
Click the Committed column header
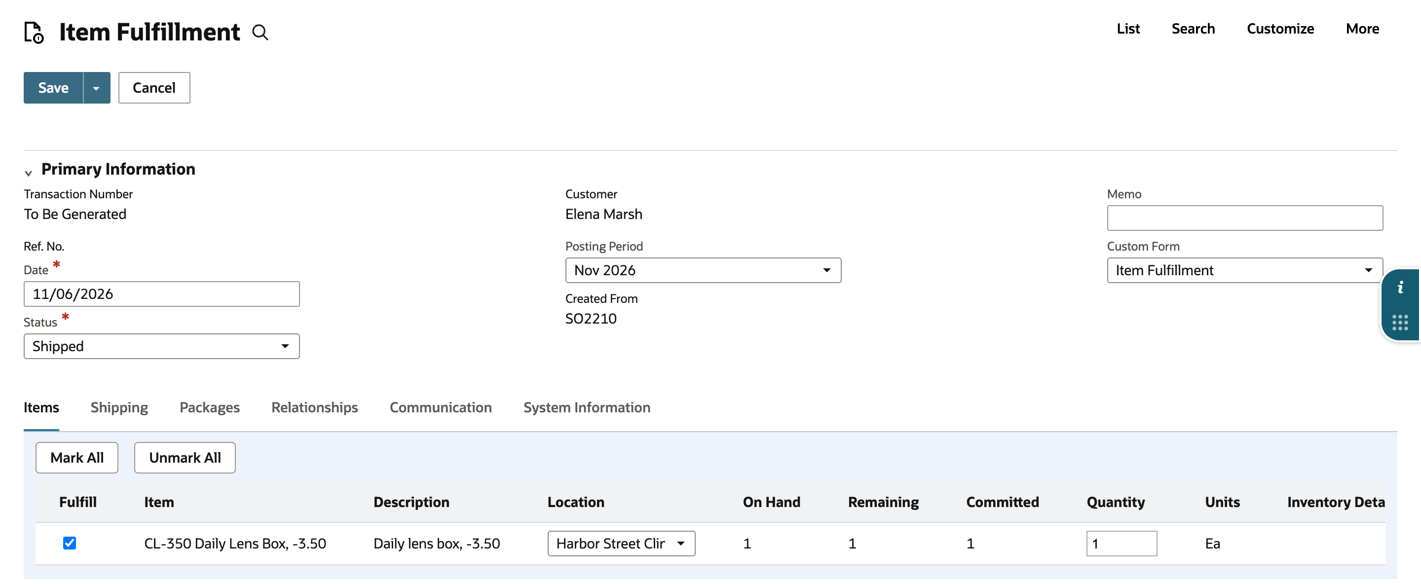coord(1002,503)
